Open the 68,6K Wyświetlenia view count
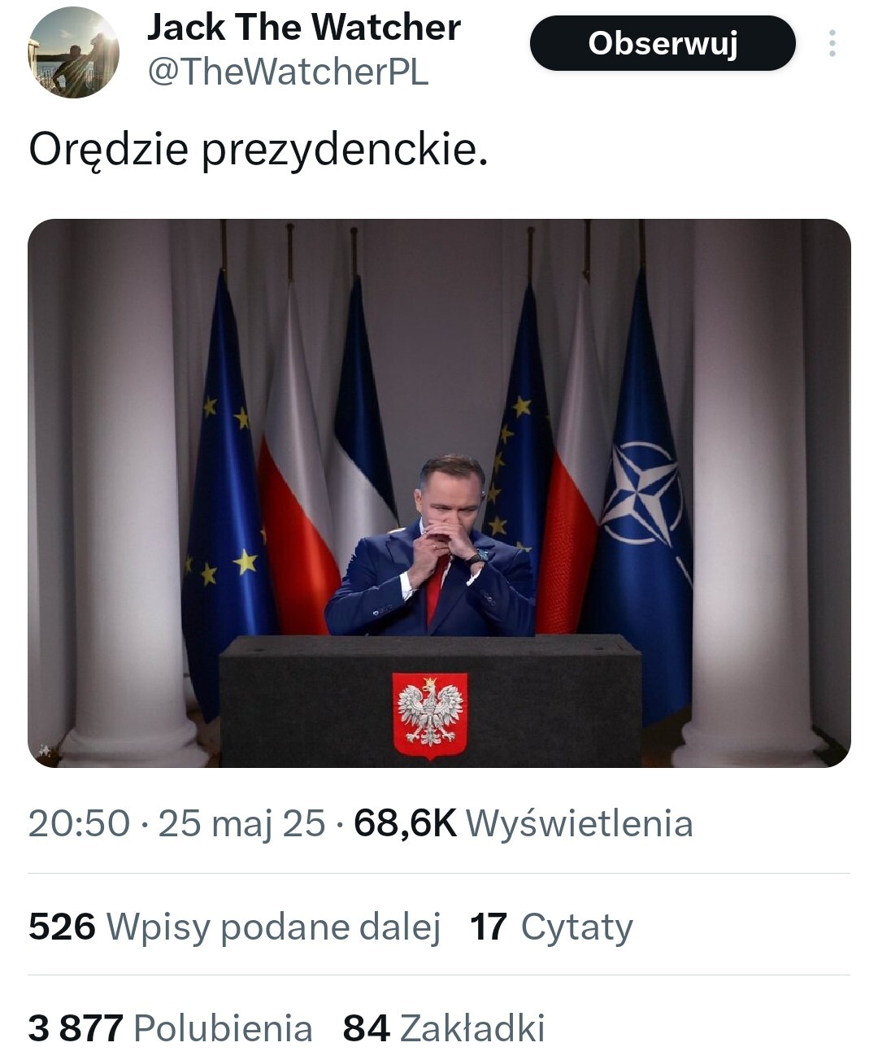 tap(523, 823)
